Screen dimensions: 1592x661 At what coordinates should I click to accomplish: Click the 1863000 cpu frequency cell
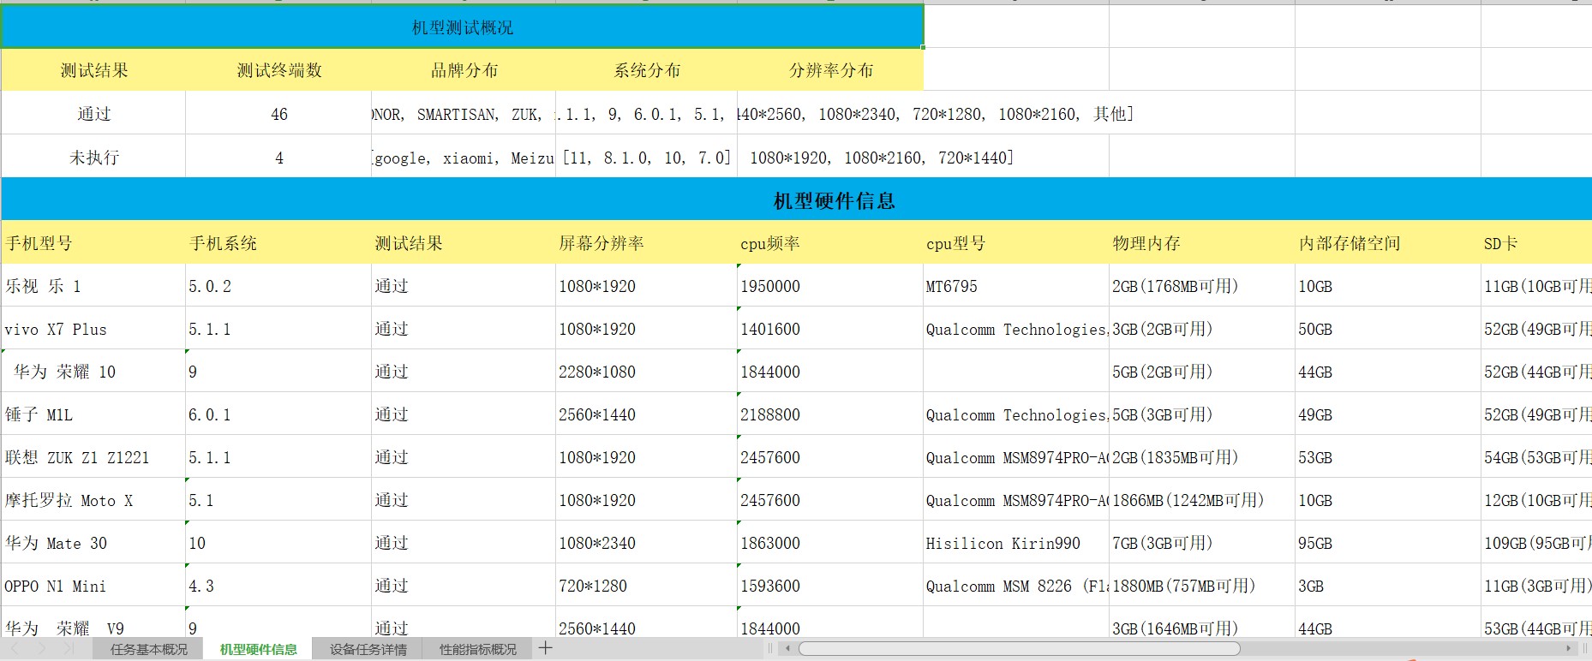tap(830, 543)
